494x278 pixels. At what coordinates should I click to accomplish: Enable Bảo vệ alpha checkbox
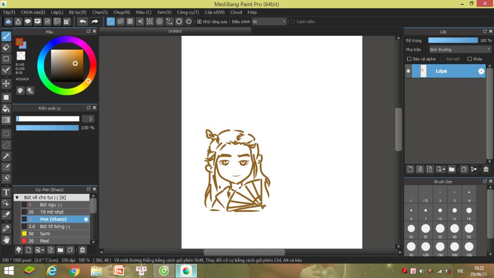pyautogui.click(x=409, y=59)
